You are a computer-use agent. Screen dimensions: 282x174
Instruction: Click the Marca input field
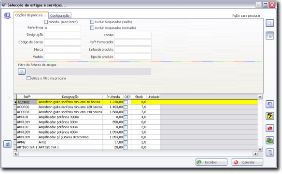click(62, 50)
